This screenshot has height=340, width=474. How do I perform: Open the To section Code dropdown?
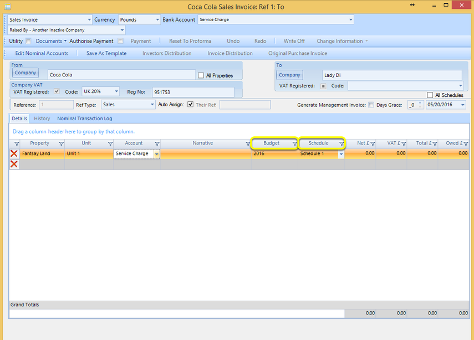[460, 86]
